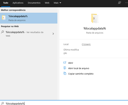The height and width of the screenshot is (105, 128).
Task: Click the Abrir open icon
Action: pos(65,62)
